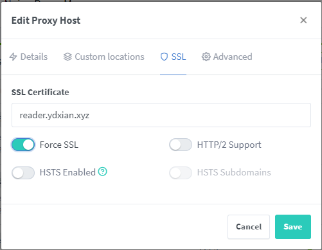Cancel editing the proxy host
The height and width of the screenshot is (250, 322).
tap(249, 227)
